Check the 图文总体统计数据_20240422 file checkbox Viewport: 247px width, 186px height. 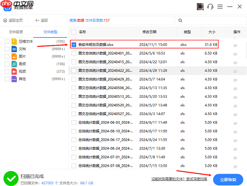[x=74, y=71]
